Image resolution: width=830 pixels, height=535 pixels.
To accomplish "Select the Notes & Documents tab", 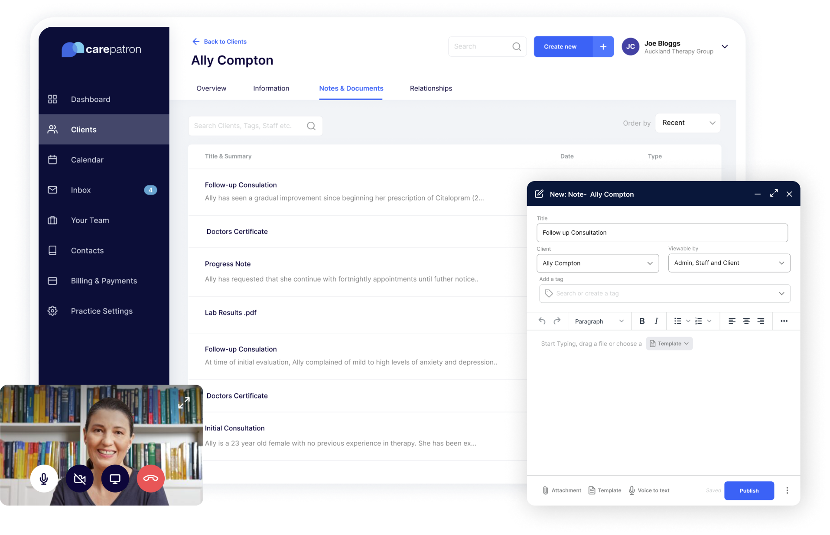I will tap(351, 88).
